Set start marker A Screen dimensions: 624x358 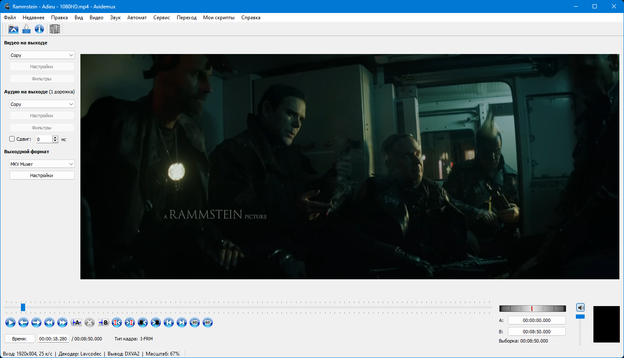click(x=76, y=322)
